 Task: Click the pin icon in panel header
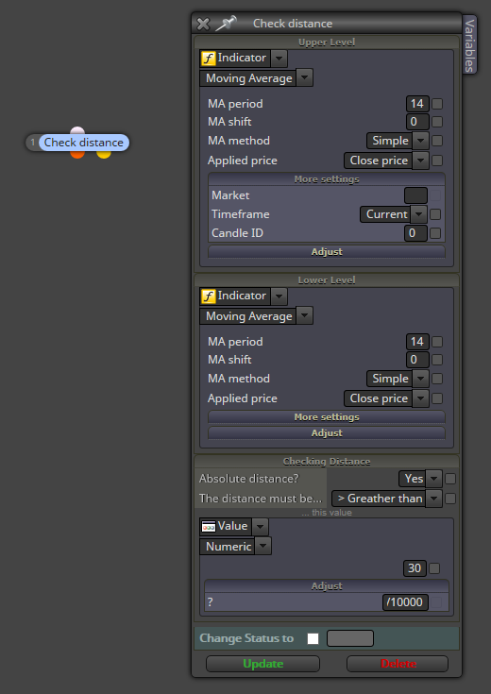pos(226,24)
